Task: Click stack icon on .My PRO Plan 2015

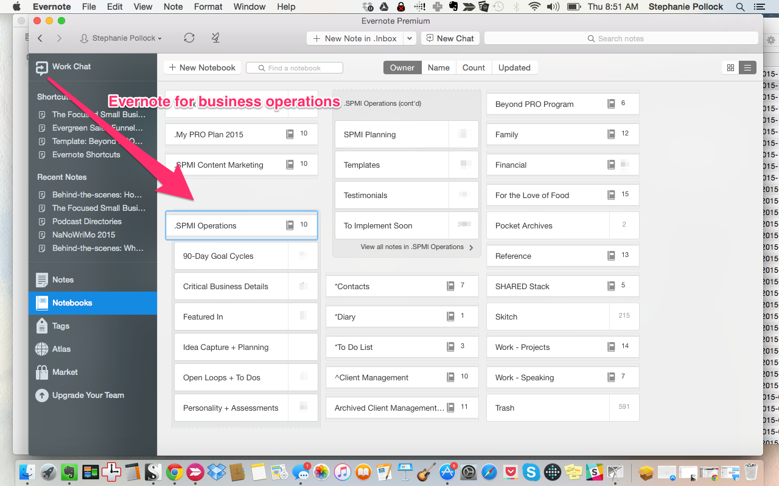Action: click(x=290, y=134)
